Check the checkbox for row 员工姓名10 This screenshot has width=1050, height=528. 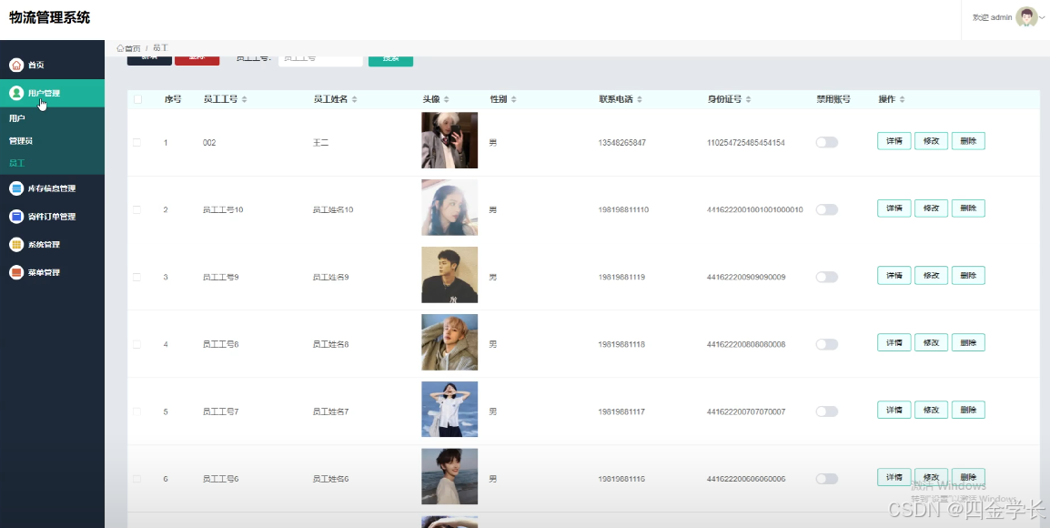137,209
